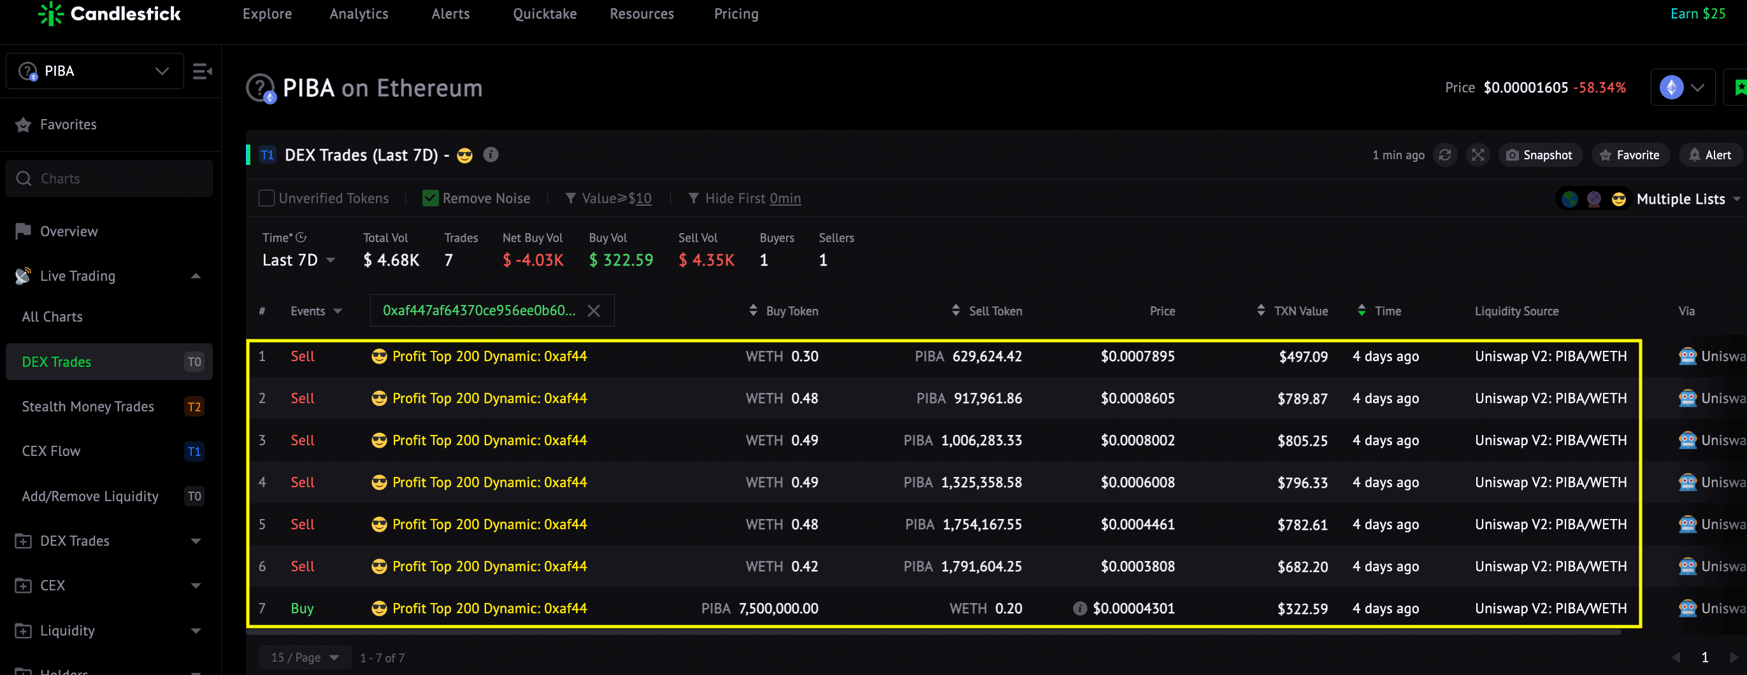Click the Candlestick logo
This screenshot has width=1747, height=675.
coord(109,13)
